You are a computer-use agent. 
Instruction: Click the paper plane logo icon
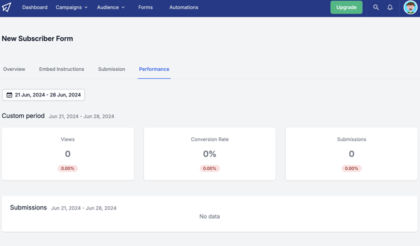(x=7, y=7)
